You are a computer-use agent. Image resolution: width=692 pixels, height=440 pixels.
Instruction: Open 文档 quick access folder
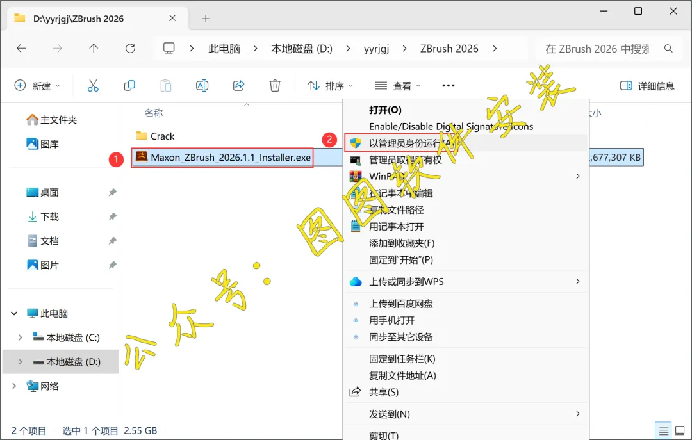point(43,241)
